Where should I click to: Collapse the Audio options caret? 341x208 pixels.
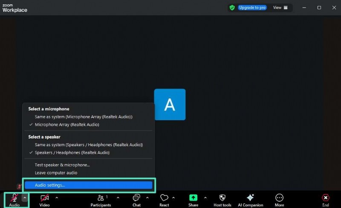25,198
